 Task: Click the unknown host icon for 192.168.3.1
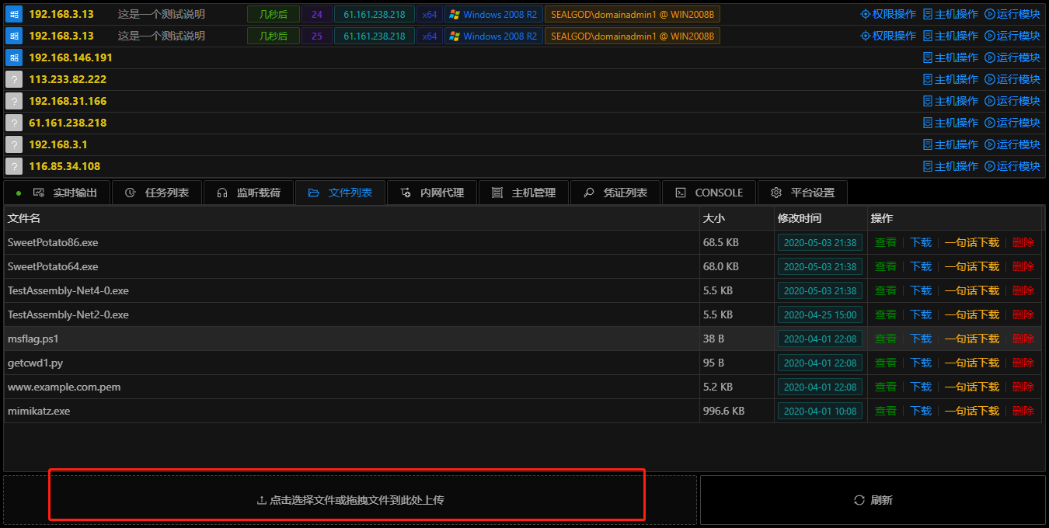tap(13, 144)
